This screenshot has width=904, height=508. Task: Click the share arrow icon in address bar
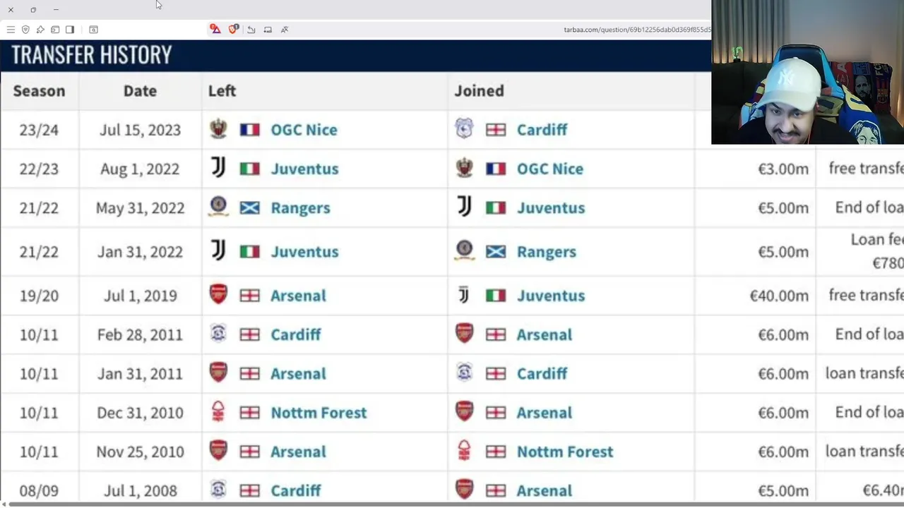coord(251,30)
